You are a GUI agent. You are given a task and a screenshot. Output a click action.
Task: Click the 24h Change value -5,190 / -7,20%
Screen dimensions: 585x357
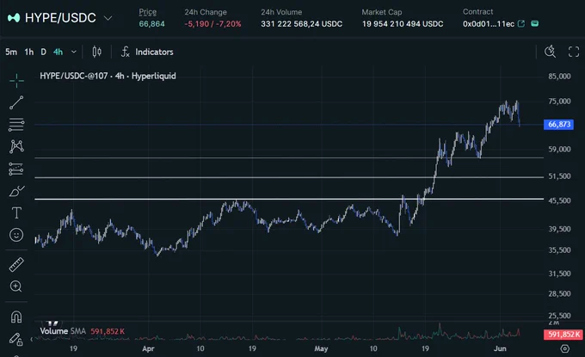[x=212, y=24]
